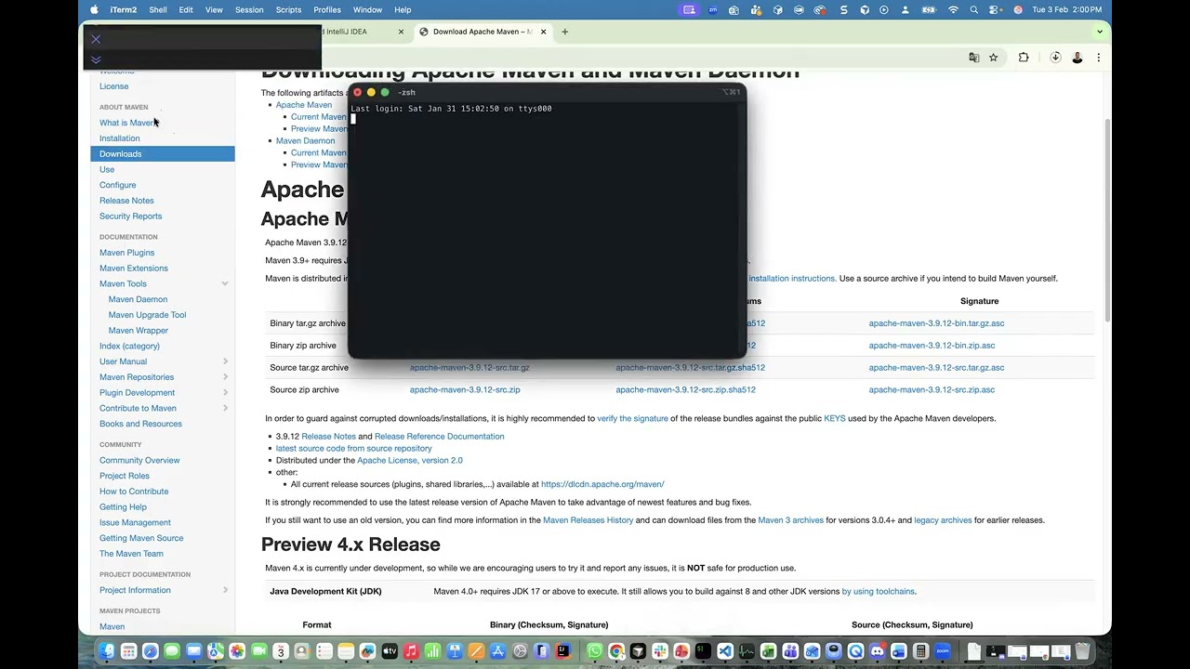Open Messages app in the dock

(172, 651)
